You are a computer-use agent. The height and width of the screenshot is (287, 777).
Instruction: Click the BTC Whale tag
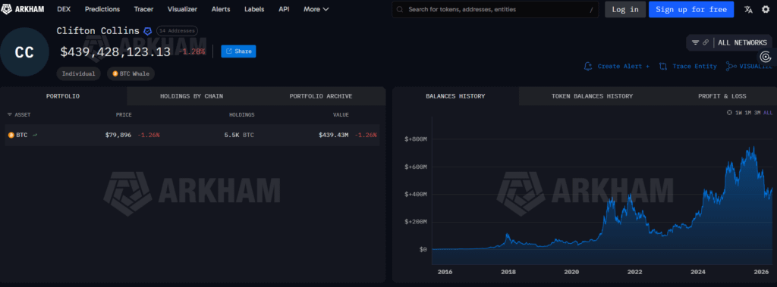pos(131,73)
